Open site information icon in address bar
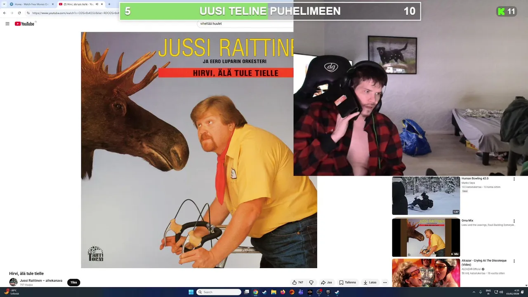The image size is (528, 297). pos(28,13)
